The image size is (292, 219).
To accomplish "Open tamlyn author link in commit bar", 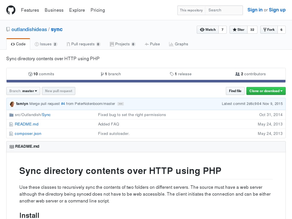I will click(x=22, y=104).
